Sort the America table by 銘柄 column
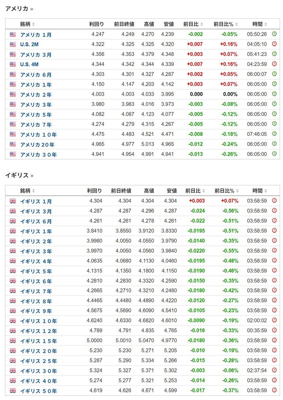Viewport: 283px width, 400px height. (x=27, y=24)
